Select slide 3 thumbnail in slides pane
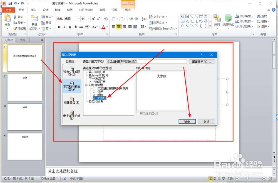The image size is (278, 183). coord(25,117)
